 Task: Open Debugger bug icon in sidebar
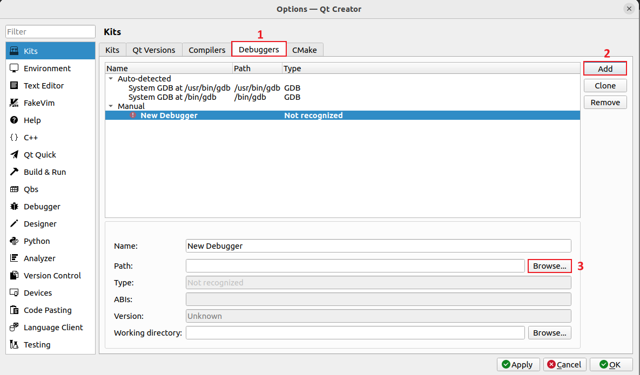tap(14, 206)
